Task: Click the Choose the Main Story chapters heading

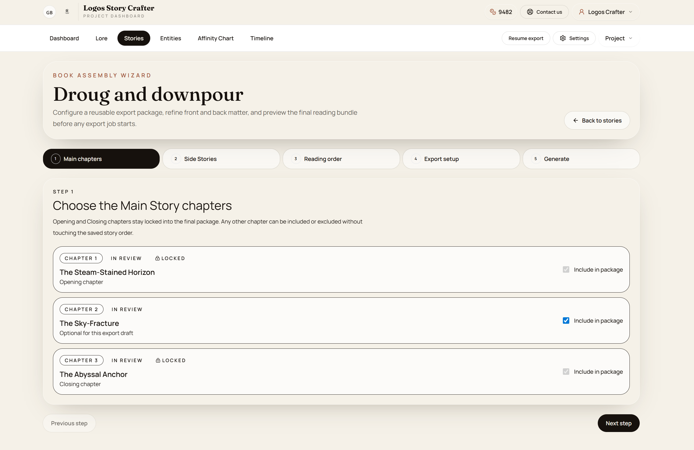Action: [142, 206]
